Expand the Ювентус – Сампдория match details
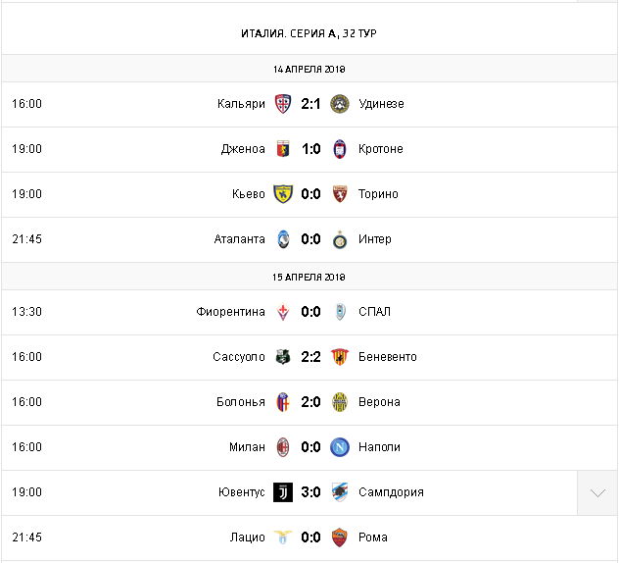 coord(596,492)
